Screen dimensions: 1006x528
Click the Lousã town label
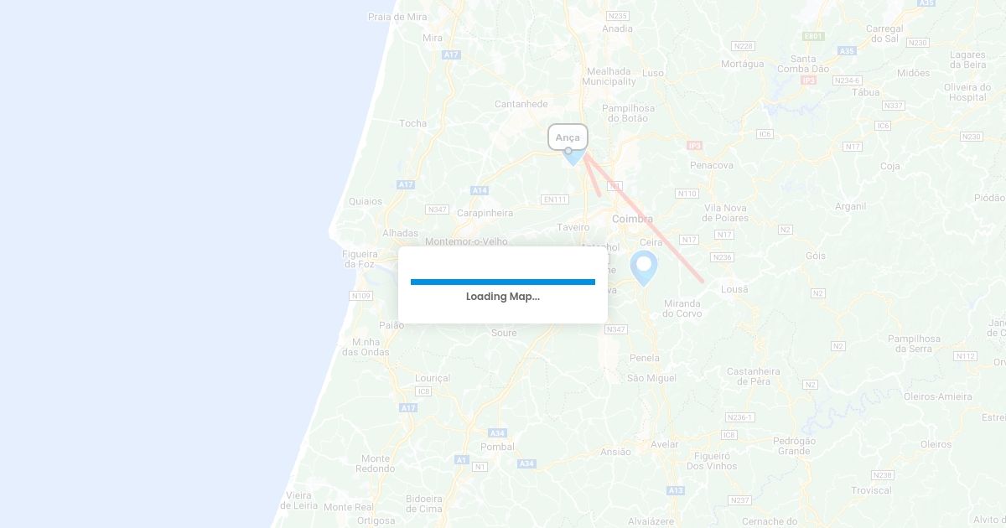tap(734, 288)
